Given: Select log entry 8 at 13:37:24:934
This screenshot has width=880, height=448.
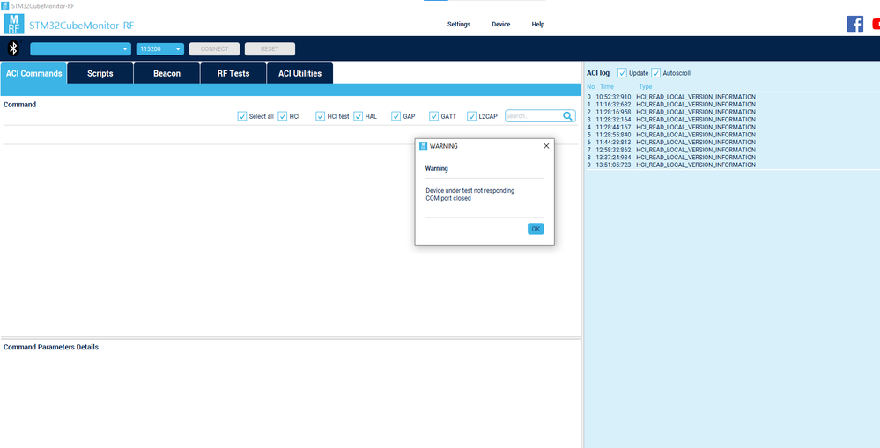Looking at the screenshot, I should pos(671,158).
